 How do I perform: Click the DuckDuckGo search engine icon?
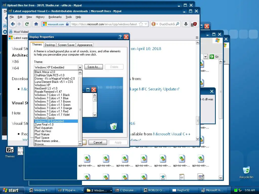pos(153,24)
